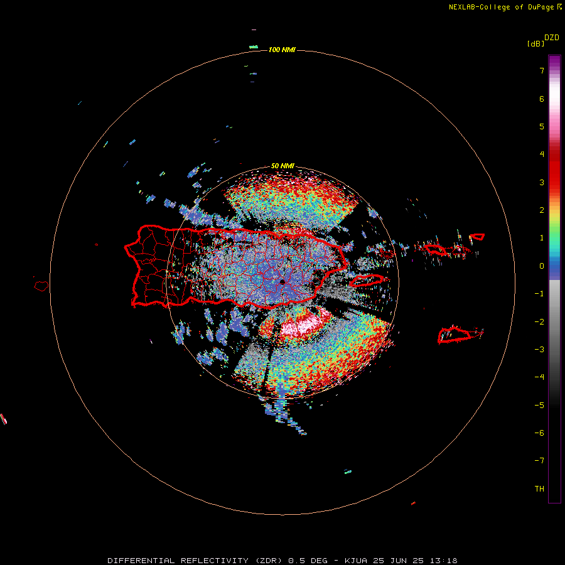Click the "TH" threshold label on the scale
This screenshot has height=565, width=565.
[x=539, y=489]
